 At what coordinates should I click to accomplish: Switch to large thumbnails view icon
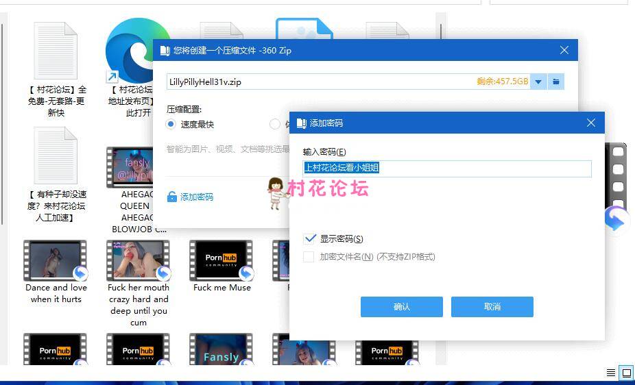coord(626,373)
